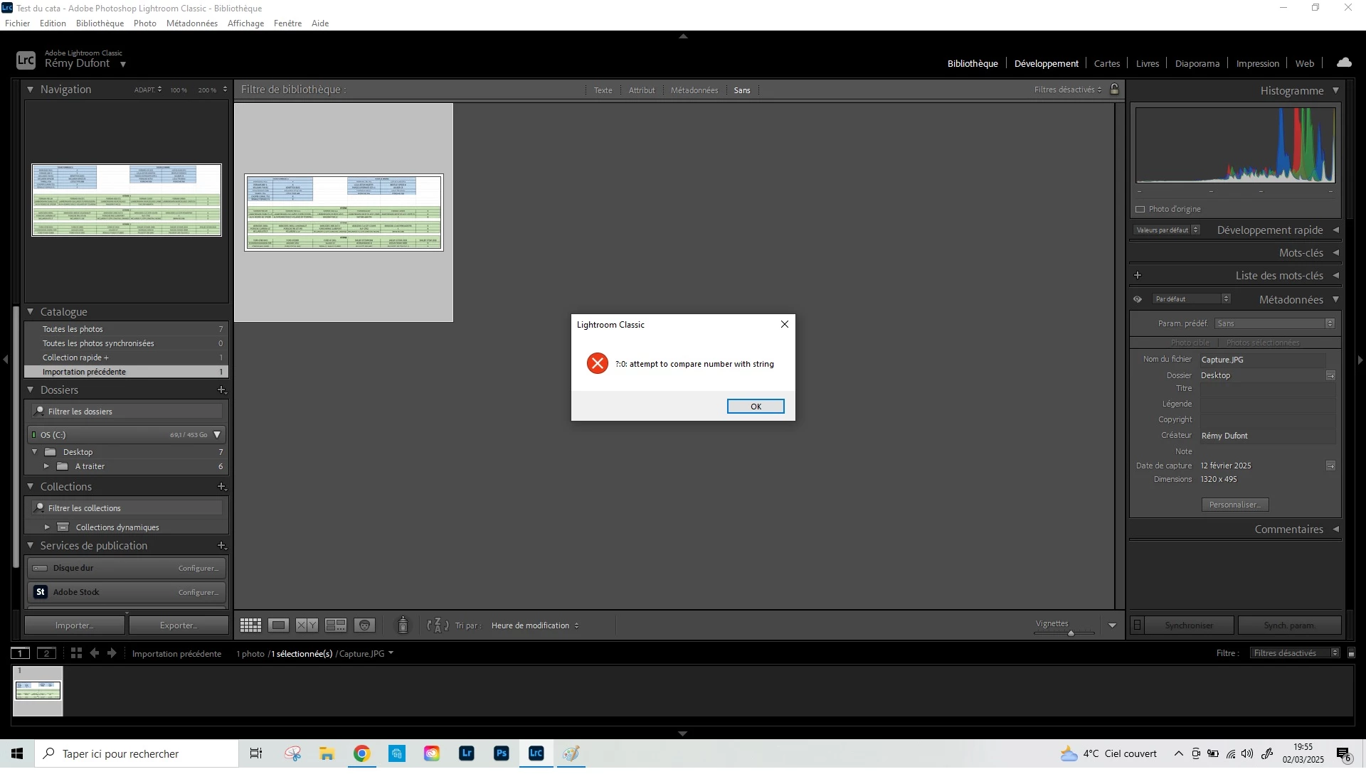The width and height of the screenshot is (1366, 779).
Task: Adjust the Vignettes thumbnail size slider
Action: [x=1070, y=633]
